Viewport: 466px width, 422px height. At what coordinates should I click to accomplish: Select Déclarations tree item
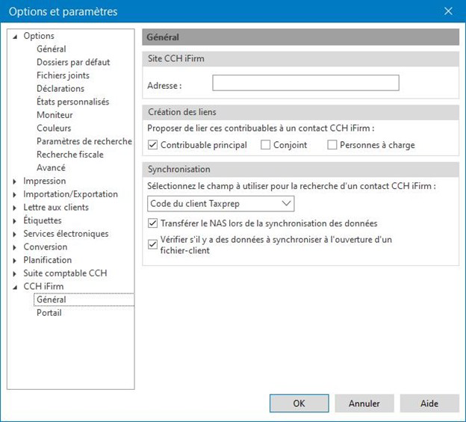coord(60,89)
